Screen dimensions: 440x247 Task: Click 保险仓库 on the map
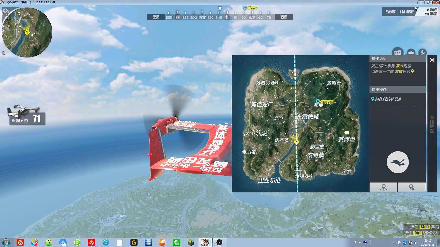click(305, 175)
